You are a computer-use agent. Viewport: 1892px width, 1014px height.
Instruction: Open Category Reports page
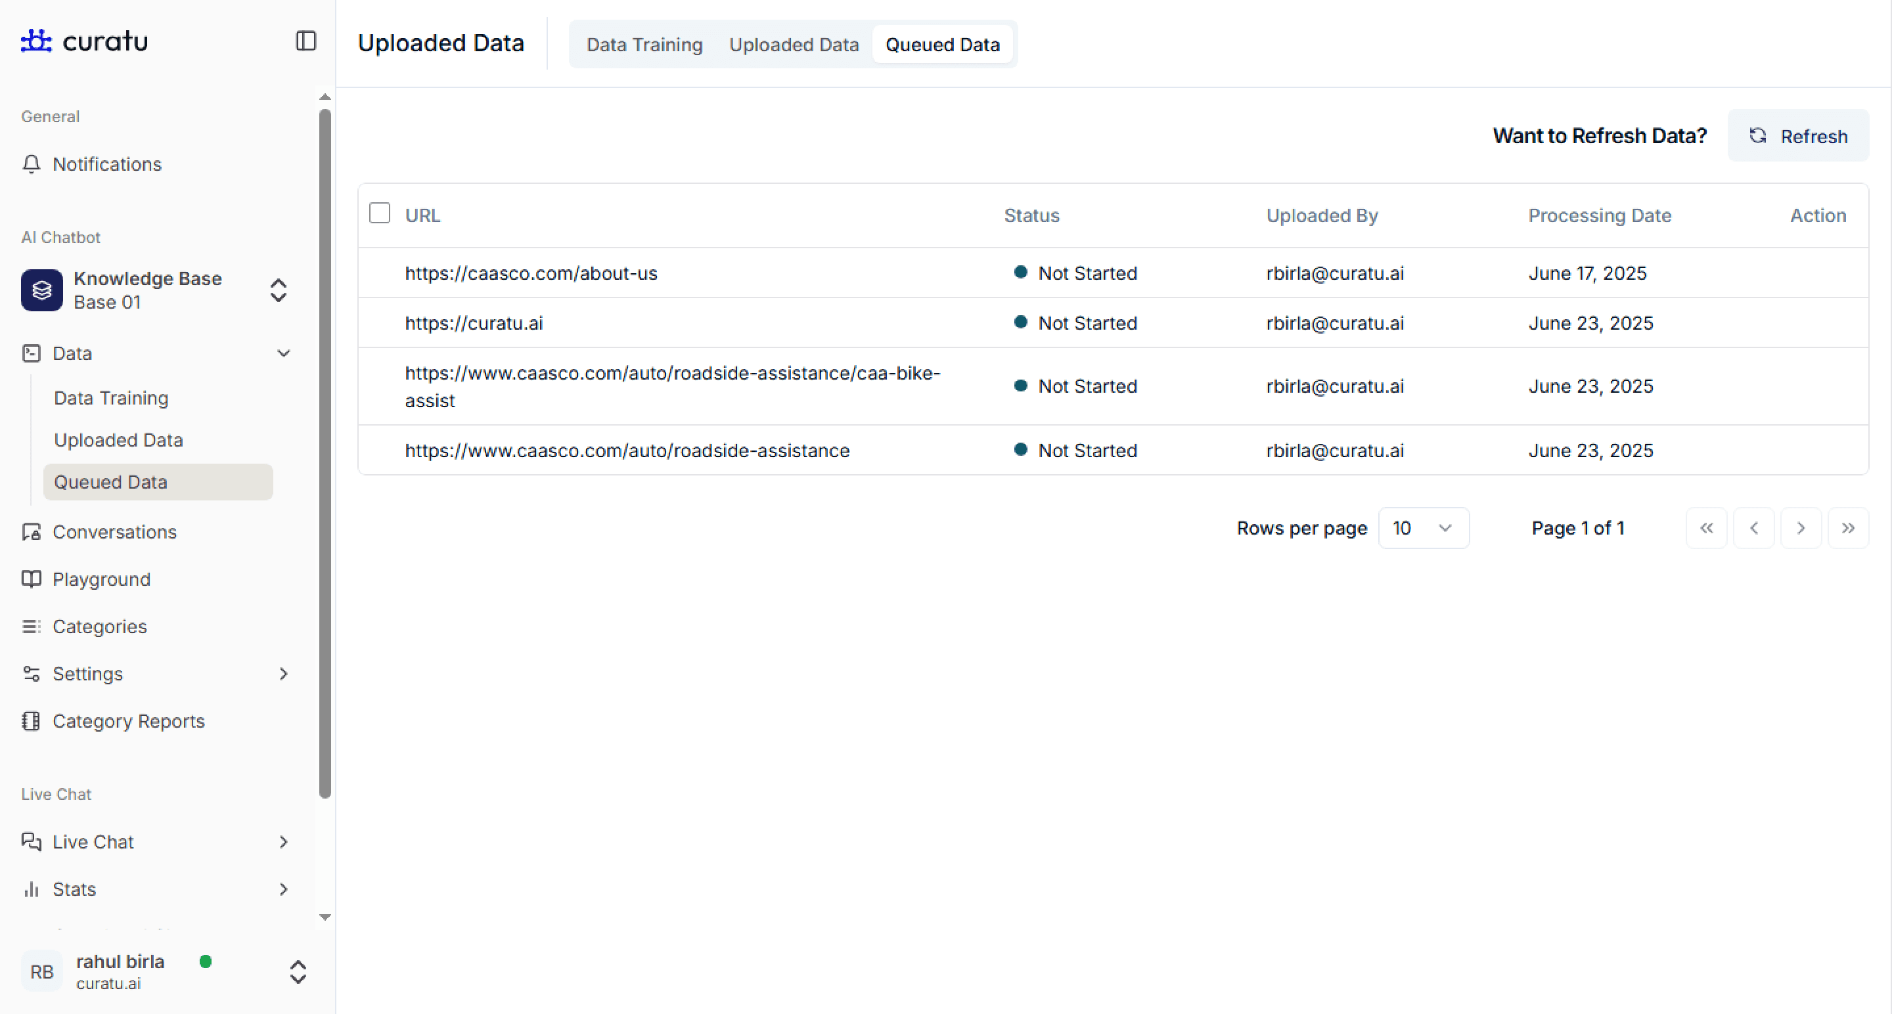(x=129, y=721)
